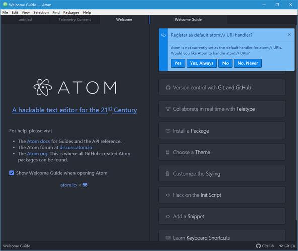Click the GitHub label in status bar
The height and width of the screenshot is (251, 298).
pos(268,246)
